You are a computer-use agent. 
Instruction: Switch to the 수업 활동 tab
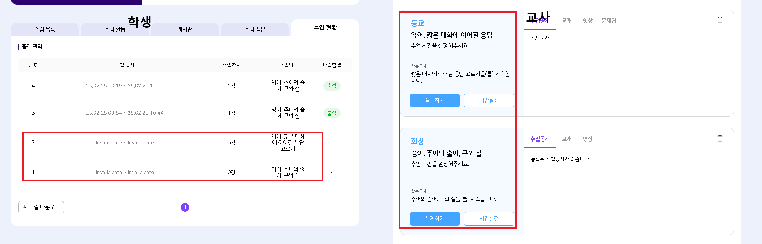click(x=115, y=30)
